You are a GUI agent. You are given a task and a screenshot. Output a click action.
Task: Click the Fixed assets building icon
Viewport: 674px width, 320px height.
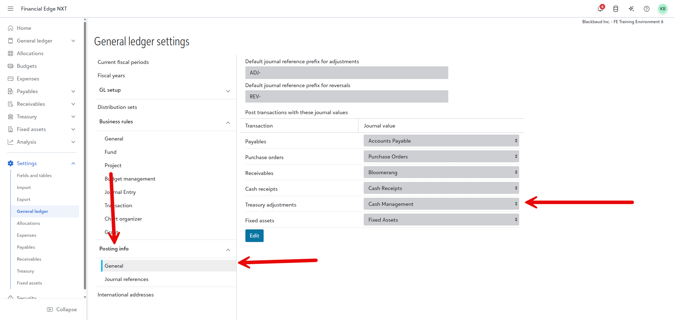pyautogui.click(x=11, y=129)
